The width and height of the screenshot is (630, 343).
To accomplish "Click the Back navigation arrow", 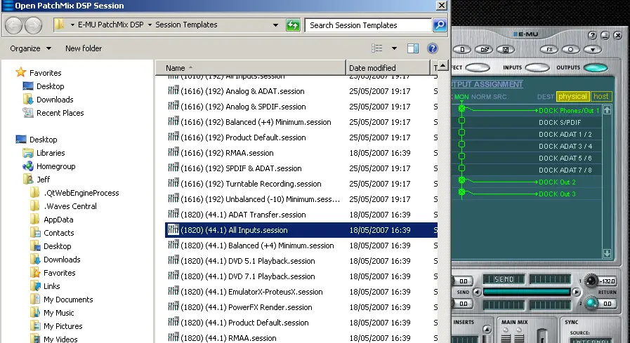I will click(x=14, y=26).
